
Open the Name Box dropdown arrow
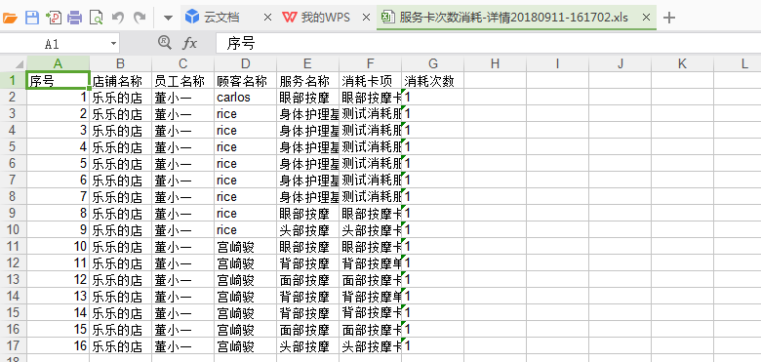(113, 44)
